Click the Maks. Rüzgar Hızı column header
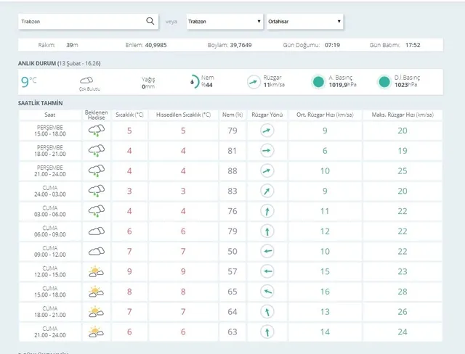Viewport: 465px width, 354px height. tap(402, 115)
